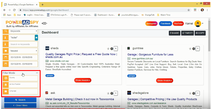
Task: Click the help question mark beside "hotel"
Action: coord(36,38)
